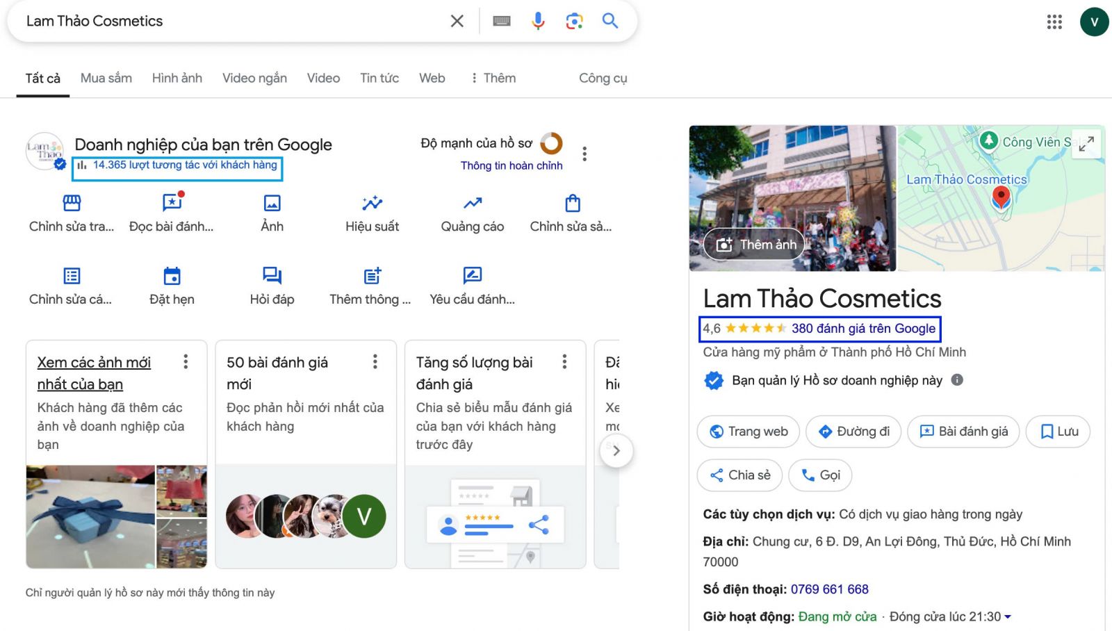This screenshot has width=1112, height=631.
Task: Switch to the Hình ảnh tab
Action: point(177,78)
